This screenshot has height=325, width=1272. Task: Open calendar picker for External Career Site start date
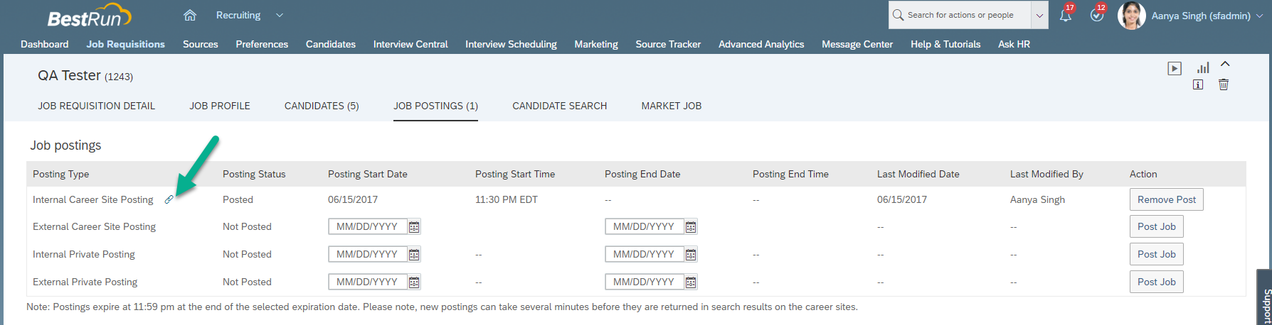pyautogui.click(x=414, y=227)
